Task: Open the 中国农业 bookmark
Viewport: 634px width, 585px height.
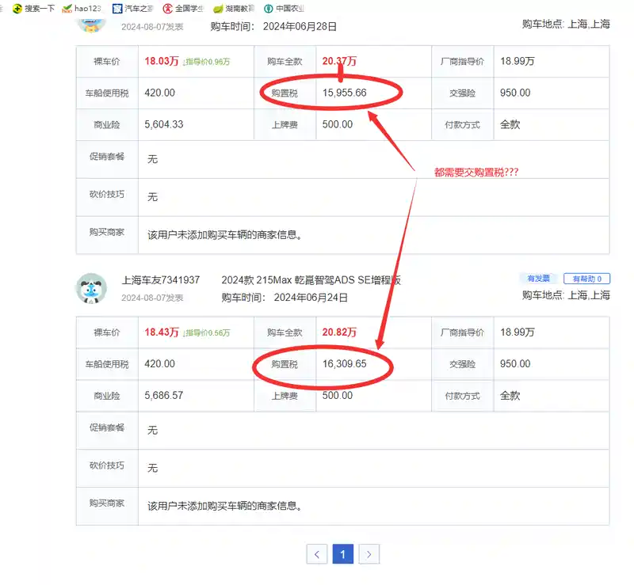Action: click(284, 9)
